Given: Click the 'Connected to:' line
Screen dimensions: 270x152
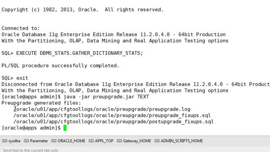Looking at the screenshot, I should pos(21,28).
